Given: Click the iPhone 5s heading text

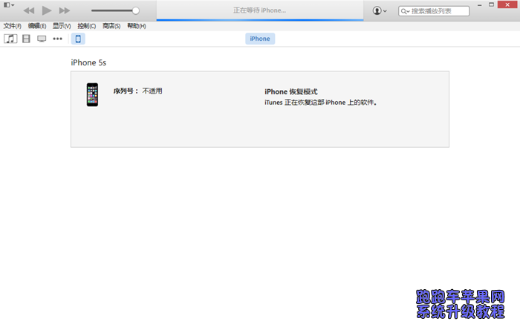Looking at the screenshot, I should pyautogui.click(x=88, y=62).
